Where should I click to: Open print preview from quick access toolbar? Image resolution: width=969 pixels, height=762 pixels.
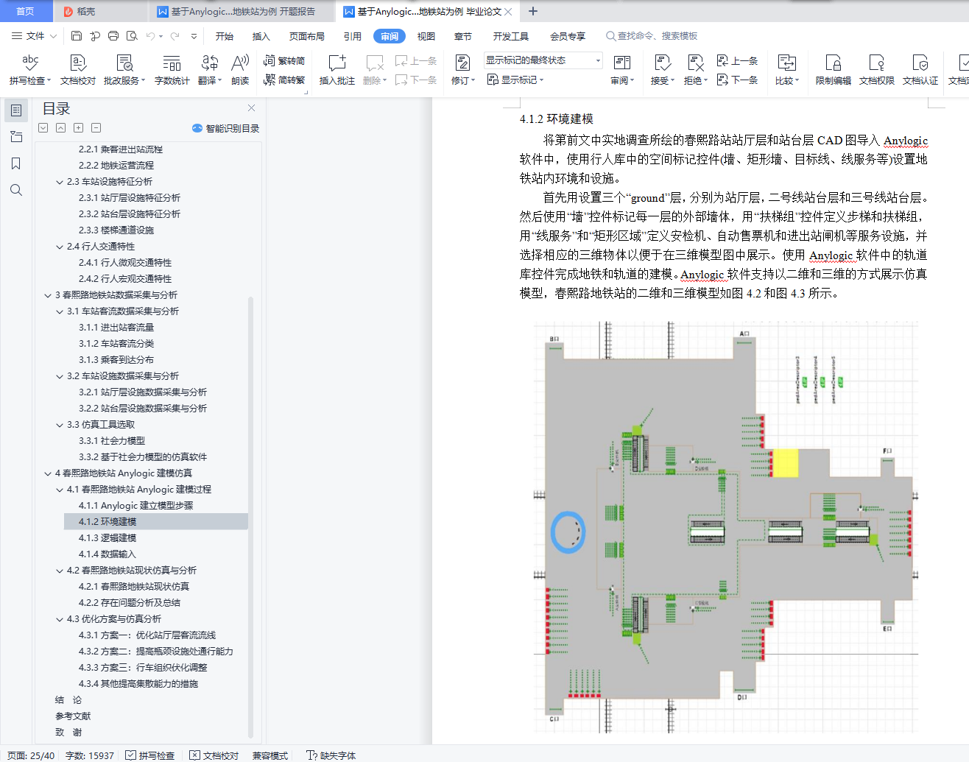[x=132, y=35]
